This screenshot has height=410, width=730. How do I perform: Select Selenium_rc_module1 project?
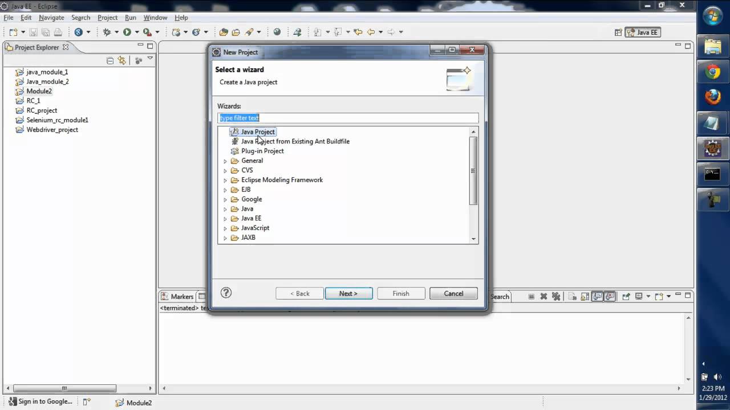(x=57, y=120)
